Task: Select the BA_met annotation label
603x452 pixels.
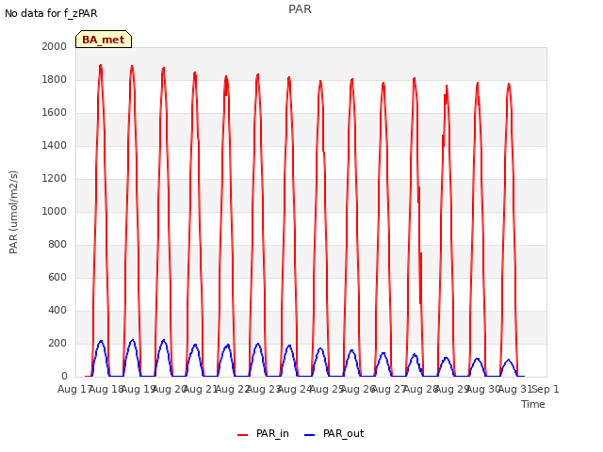Action: click(x=104, y=40)
